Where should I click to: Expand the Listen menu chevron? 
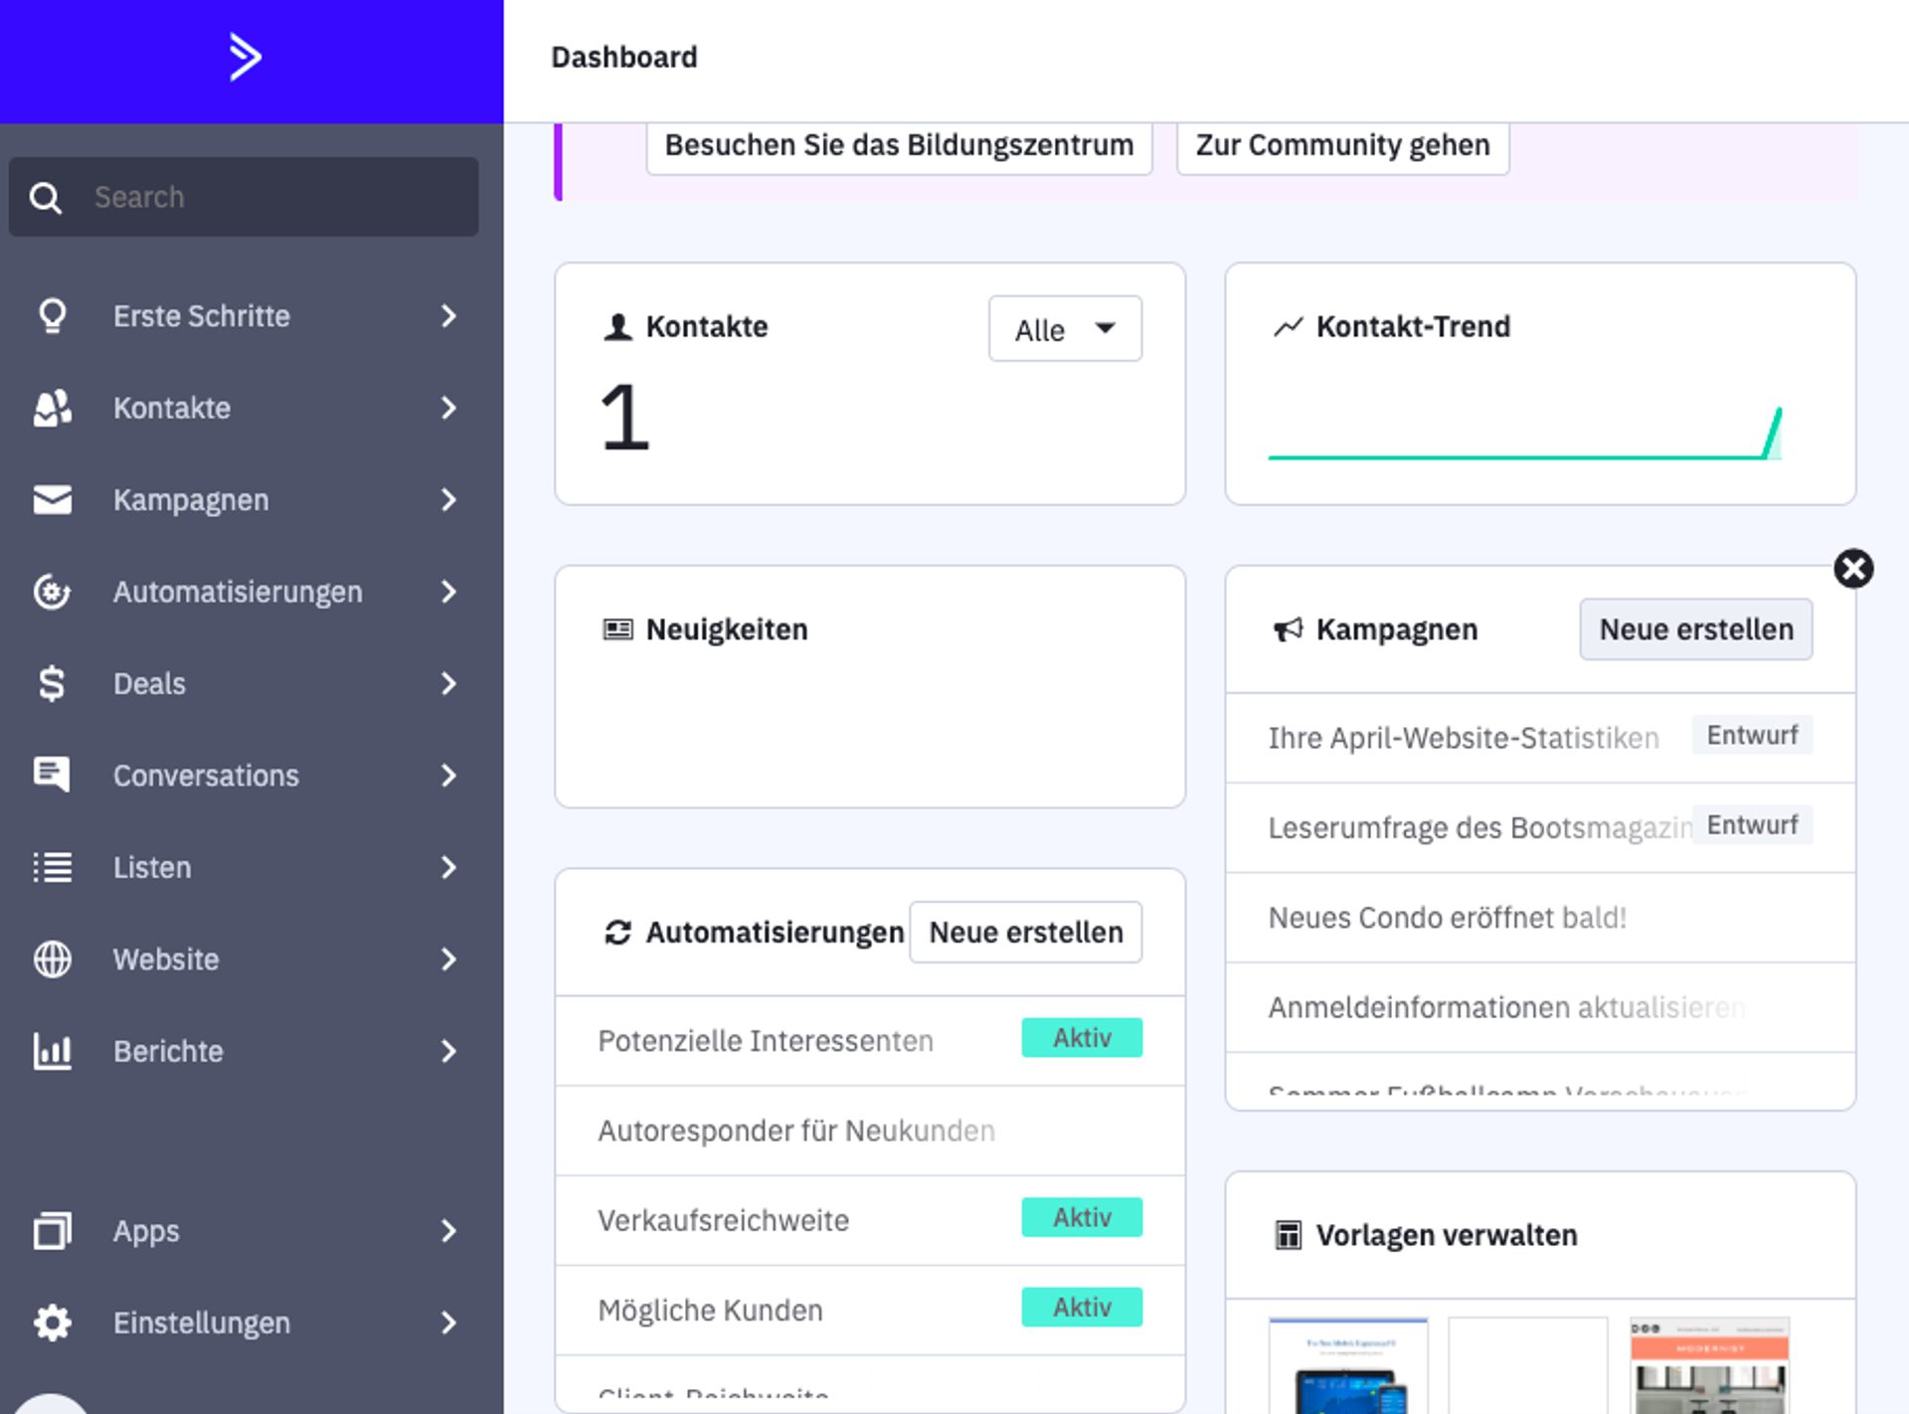pos(448,867)
